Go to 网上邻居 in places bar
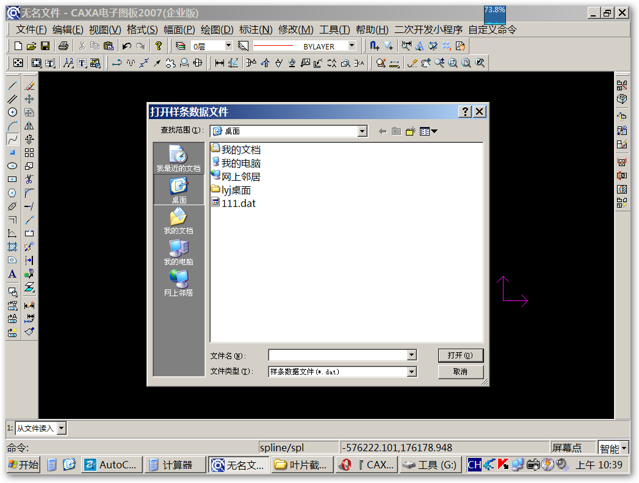Screen dimensions: 639x483 [x=178, y=283]
